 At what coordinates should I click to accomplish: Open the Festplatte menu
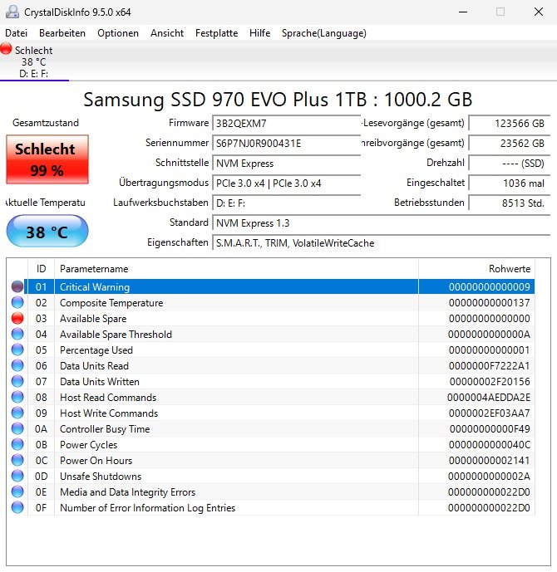click(217, 33)
